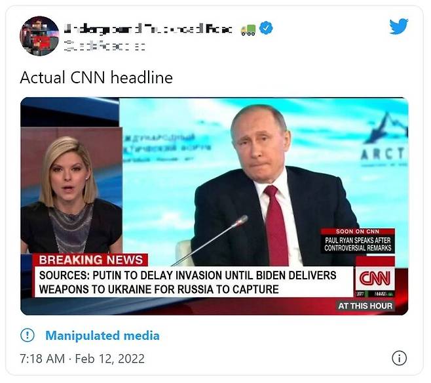Click the Manipulated media exclamation icon
Image resolution: width=431 pixels, height=383 pixels.
[28, 336]
